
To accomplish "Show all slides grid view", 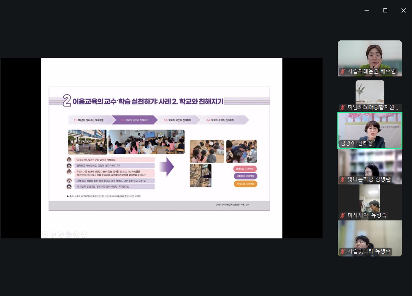I will pyautogui.click(x=69, y=234).
